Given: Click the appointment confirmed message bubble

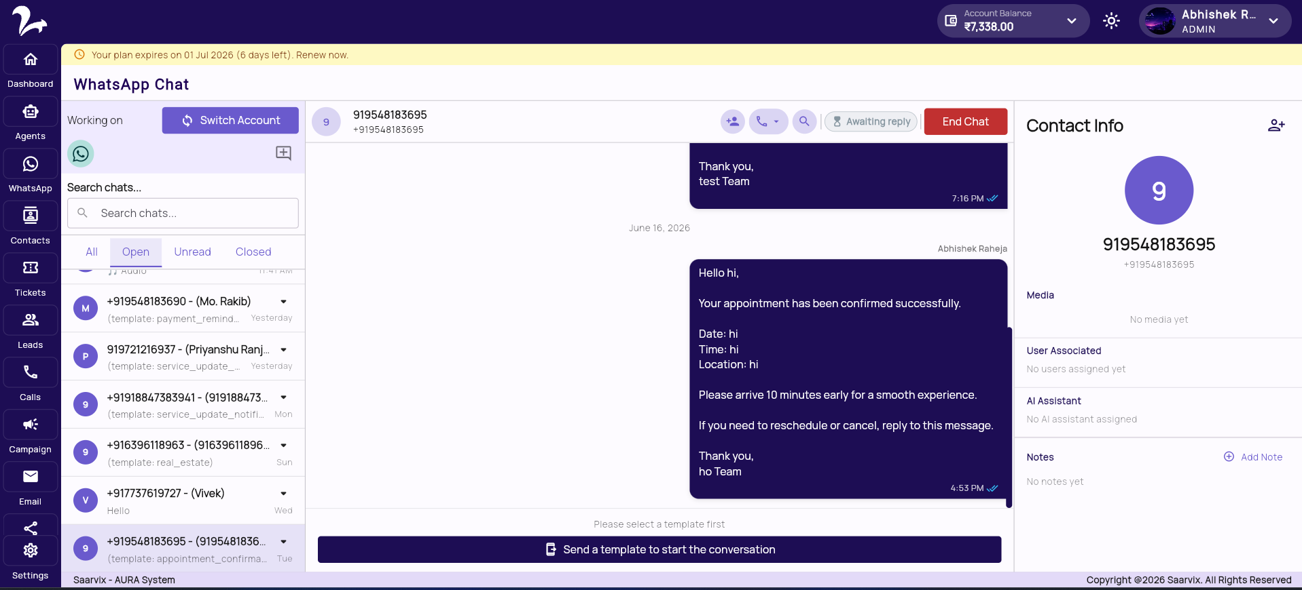Looking at the screenshot, I should pos(848,379).
